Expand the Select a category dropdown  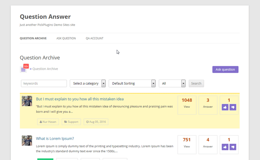pyautogui.click(x=88, y=83)
